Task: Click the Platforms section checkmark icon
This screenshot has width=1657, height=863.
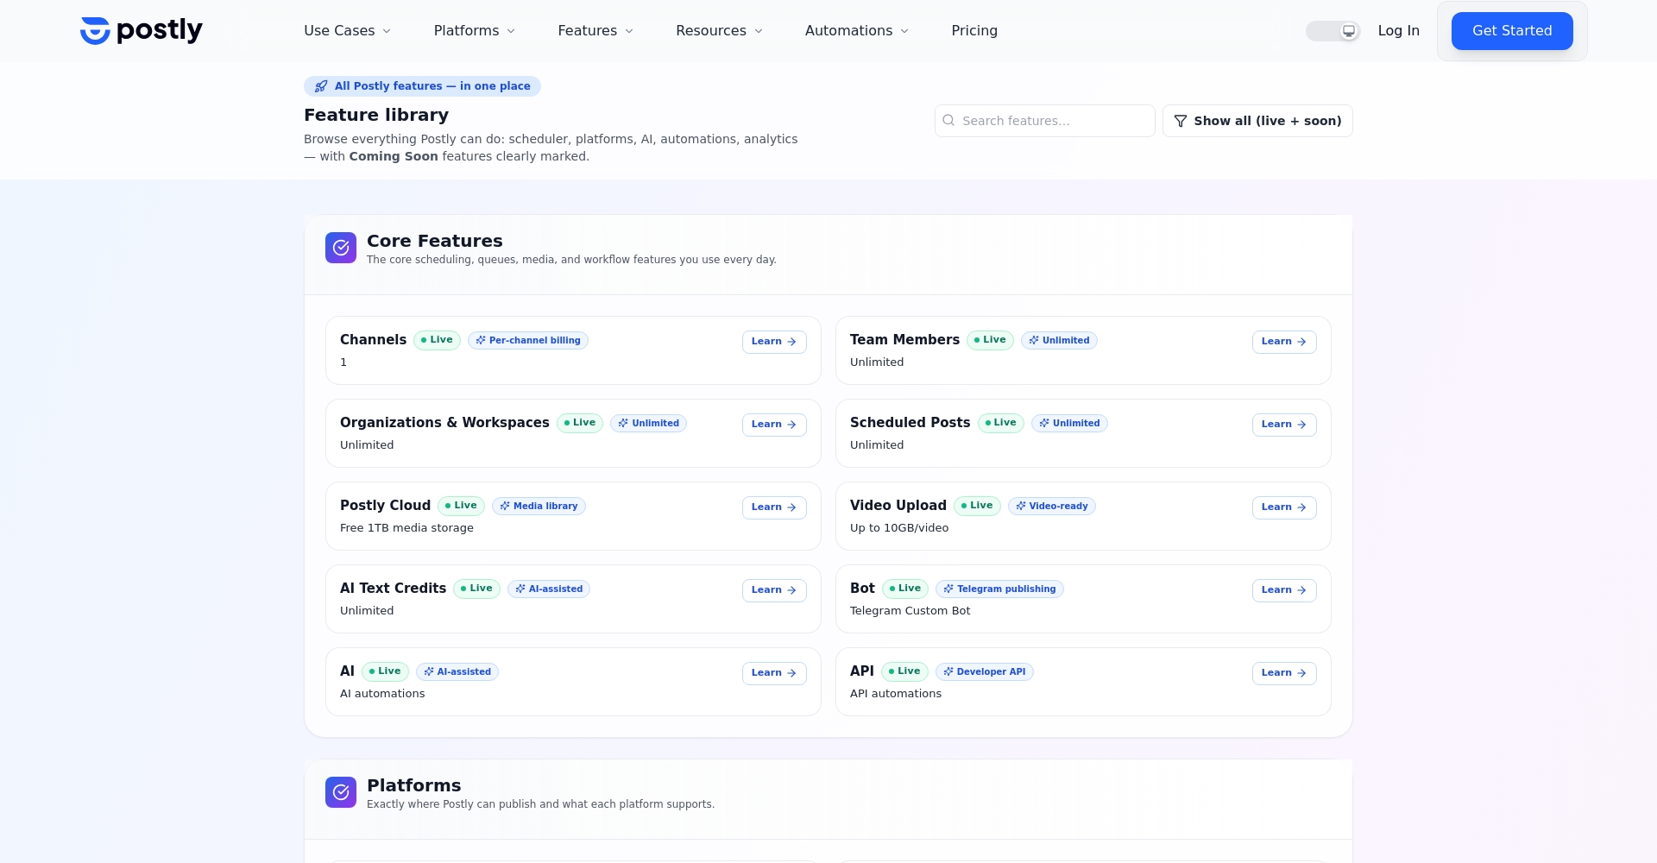Action: click(x=341, y=792)
